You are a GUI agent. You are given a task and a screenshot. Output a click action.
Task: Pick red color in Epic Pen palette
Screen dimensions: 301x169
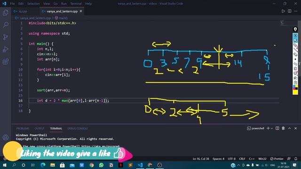[294, 89]
